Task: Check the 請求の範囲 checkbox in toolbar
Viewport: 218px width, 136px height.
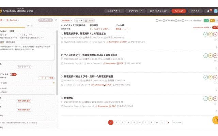Action: click(x=164, y=20)
